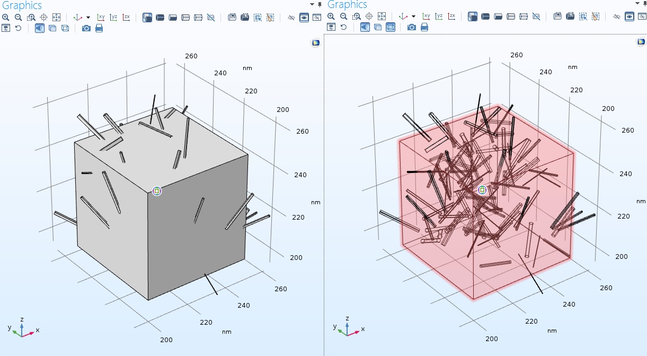Screen dimensions: 647x356
Task: Toggle wireframe rendering in right Graphics window
Action: (x=391, y=27)
